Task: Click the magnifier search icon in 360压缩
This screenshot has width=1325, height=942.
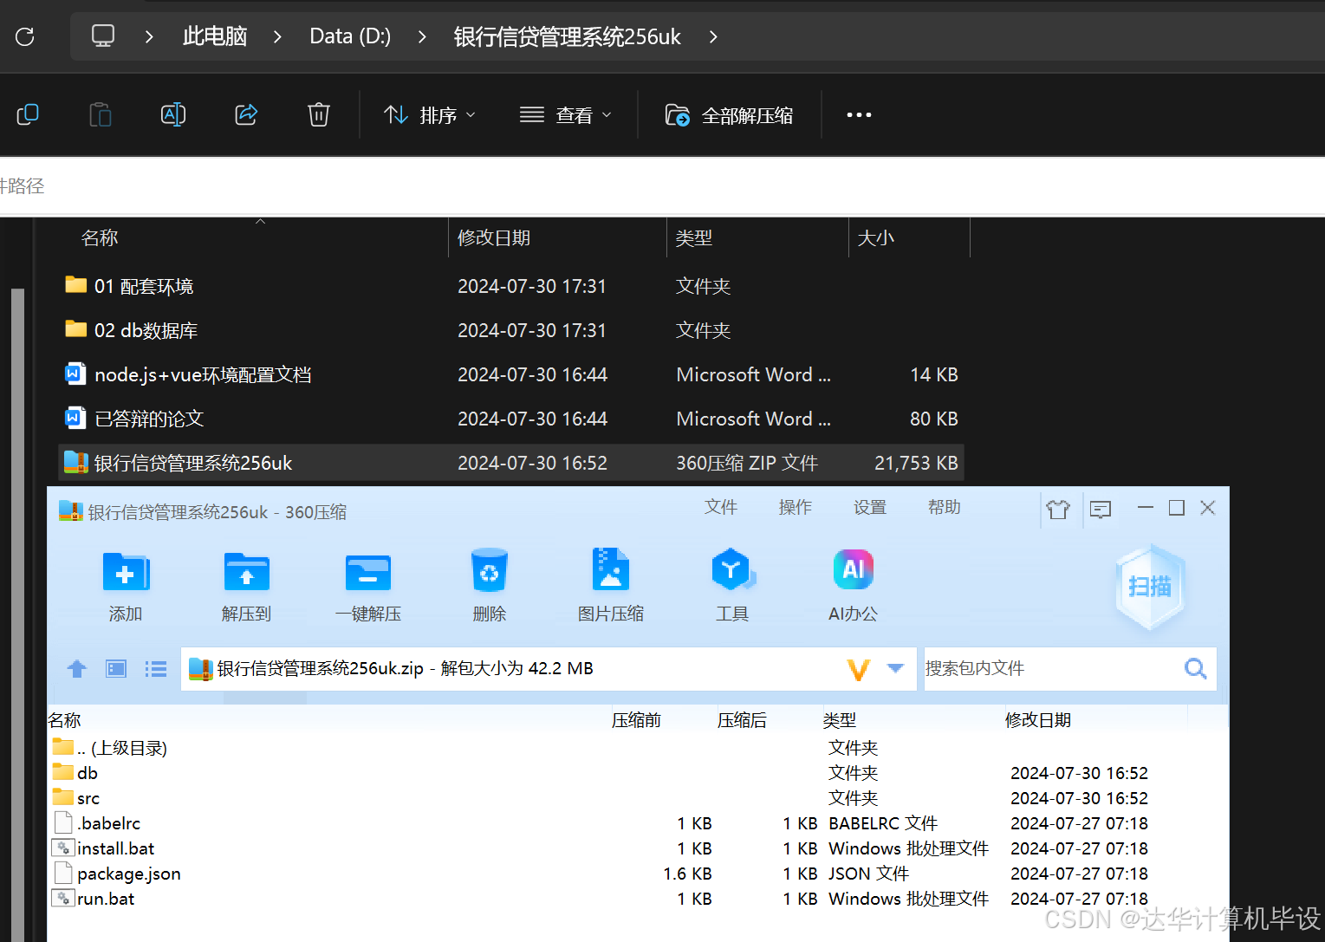Action: click(x=1196, y=668)
